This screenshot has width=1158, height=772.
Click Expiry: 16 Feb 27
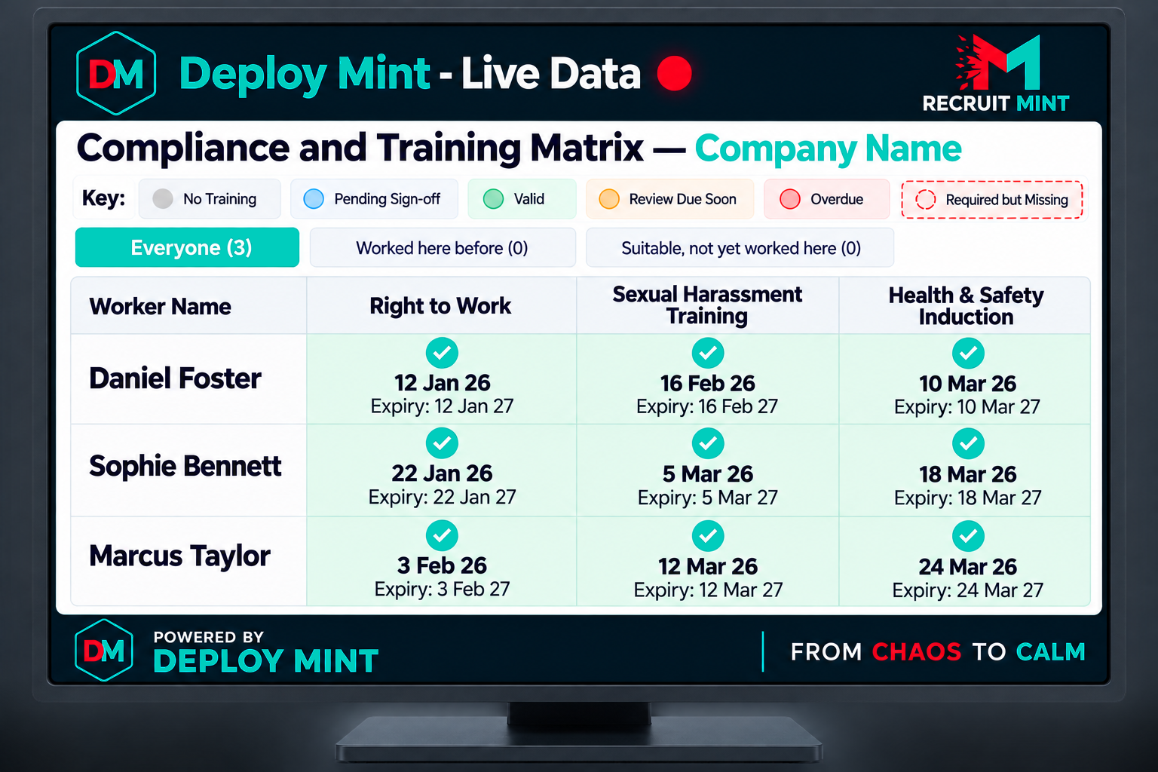(x=707, y=406)
